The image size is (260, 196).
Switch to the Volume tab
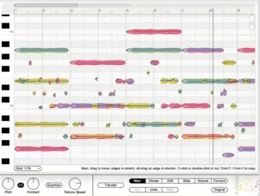[203, 181]
